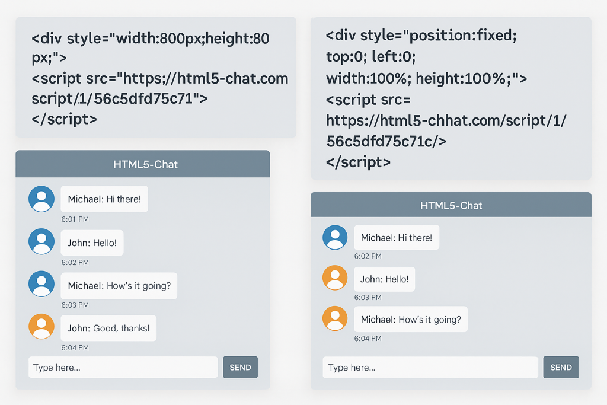Click the HTML5-Chat header of left chat
Screen dimensions: 607x405
point(143,164)
